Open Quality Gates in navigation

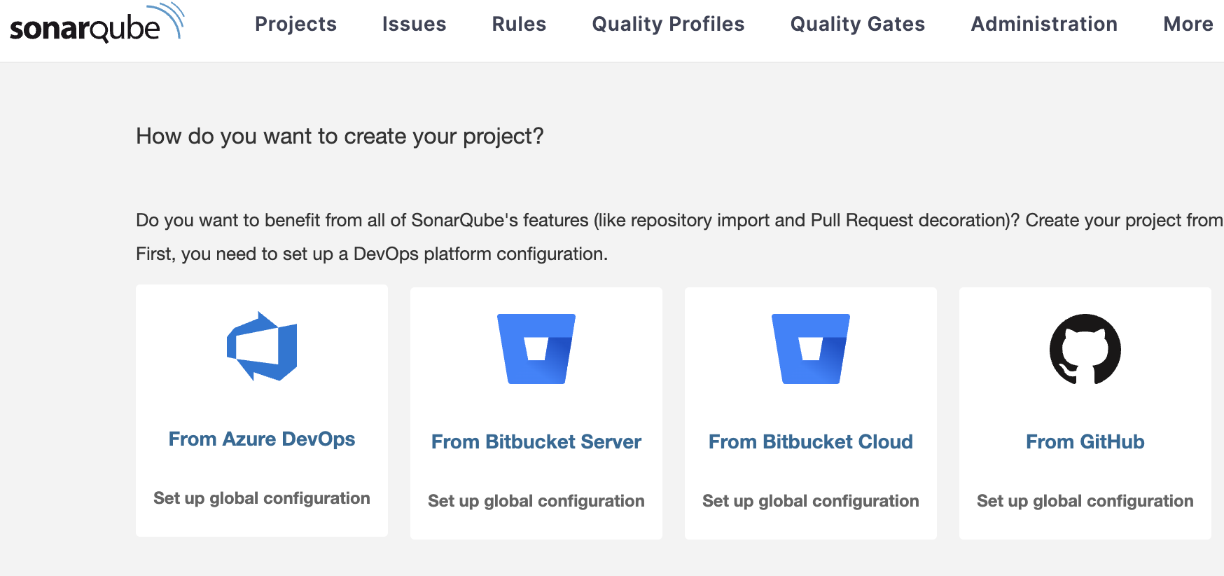tap(858, 24)
